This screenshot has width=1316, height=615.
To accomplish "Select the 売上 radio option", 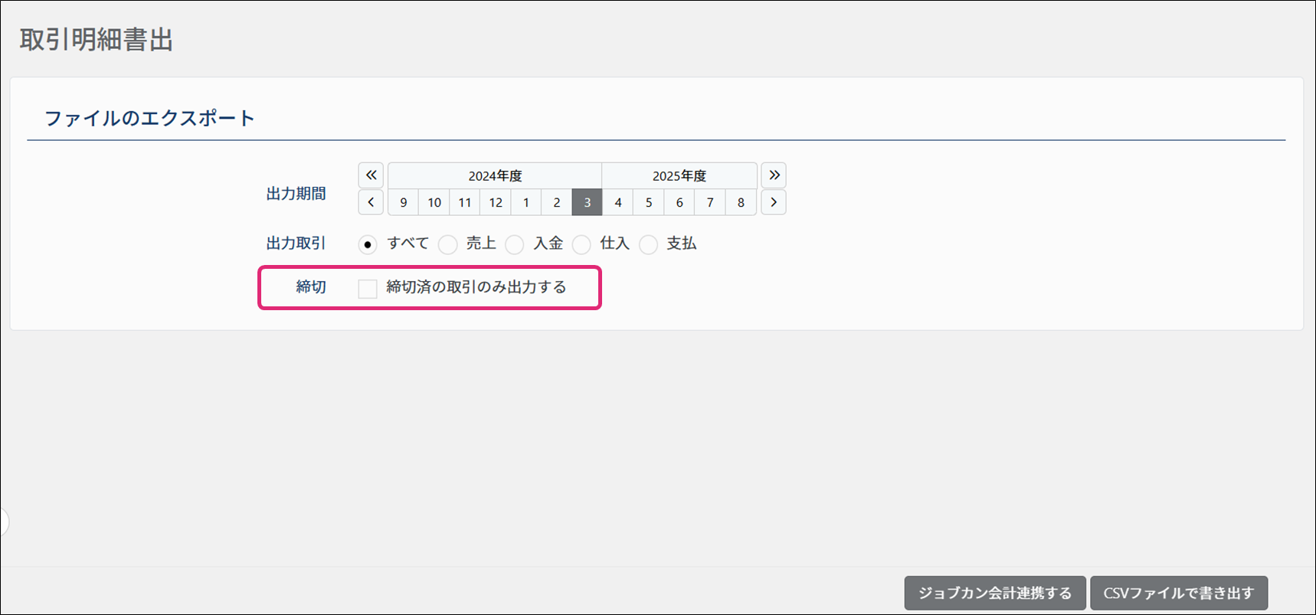I will point(448,244).
